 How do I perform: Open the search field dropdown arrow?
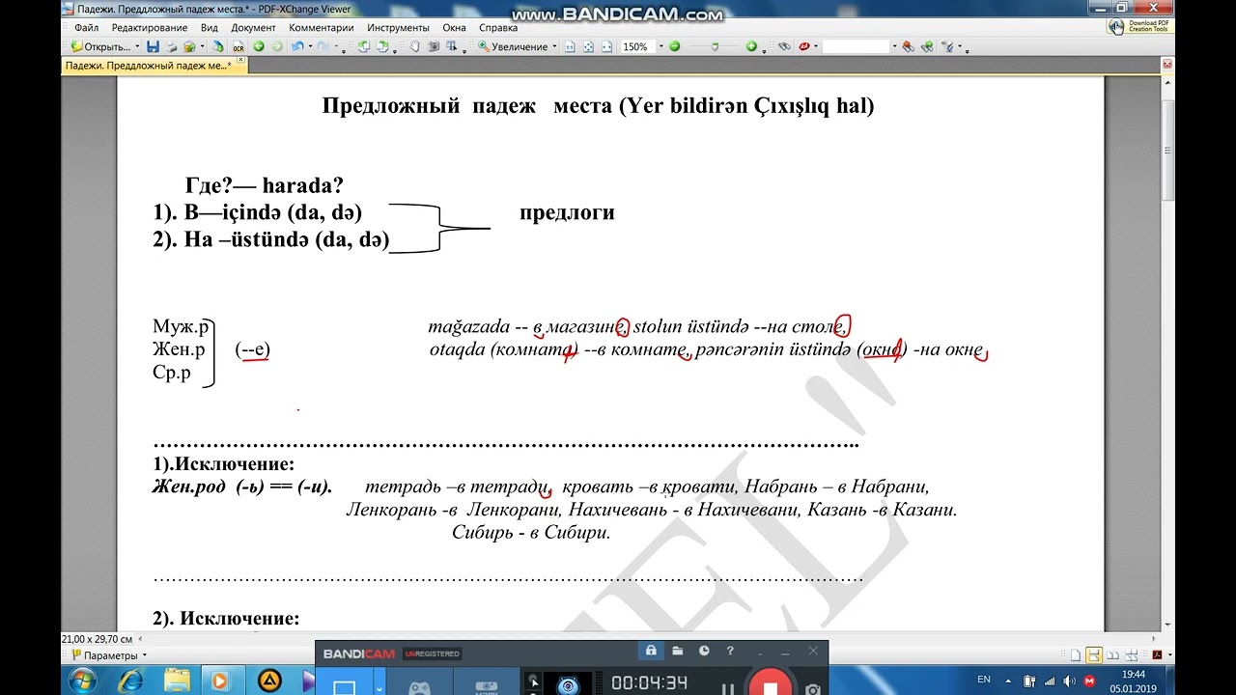(x=894, y=46)
